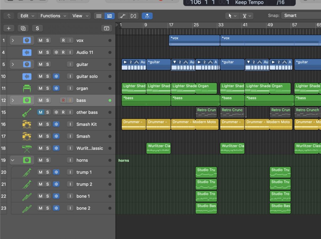Expand the vox track stack
The height and width of the screenshot is (239, 321).
coord(13,40)
